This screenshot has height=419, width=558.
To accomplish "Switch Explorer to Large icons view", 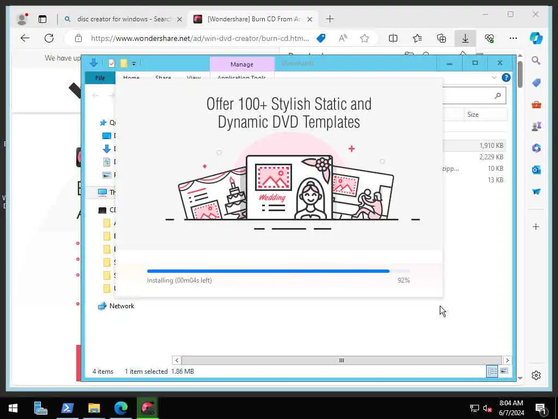I will (504, 371).
